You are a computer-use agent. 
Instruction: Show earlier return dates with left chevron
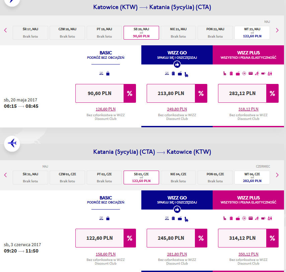(5, 175)
